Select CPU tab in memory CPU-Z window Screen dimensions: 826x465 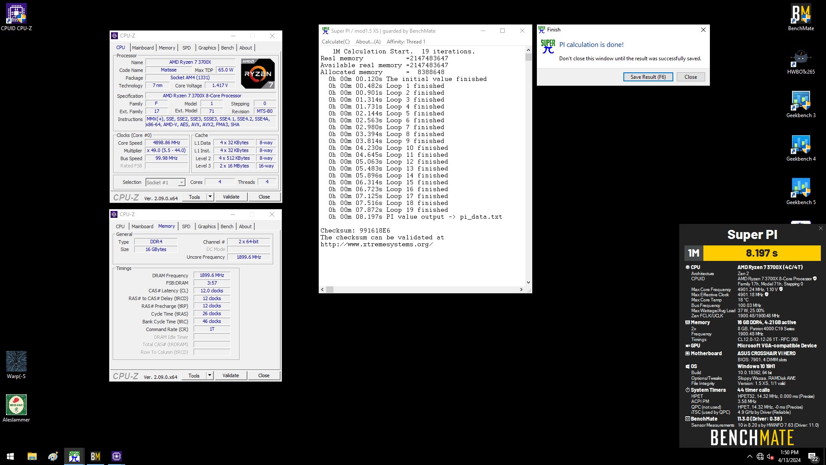[x=120, y=226]
